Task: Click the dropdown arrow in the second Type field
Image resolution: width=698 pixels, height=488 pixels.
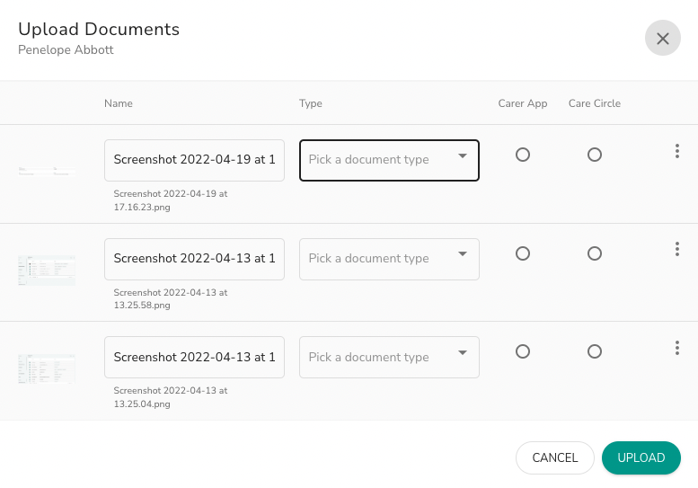Action: coord(463,253)
